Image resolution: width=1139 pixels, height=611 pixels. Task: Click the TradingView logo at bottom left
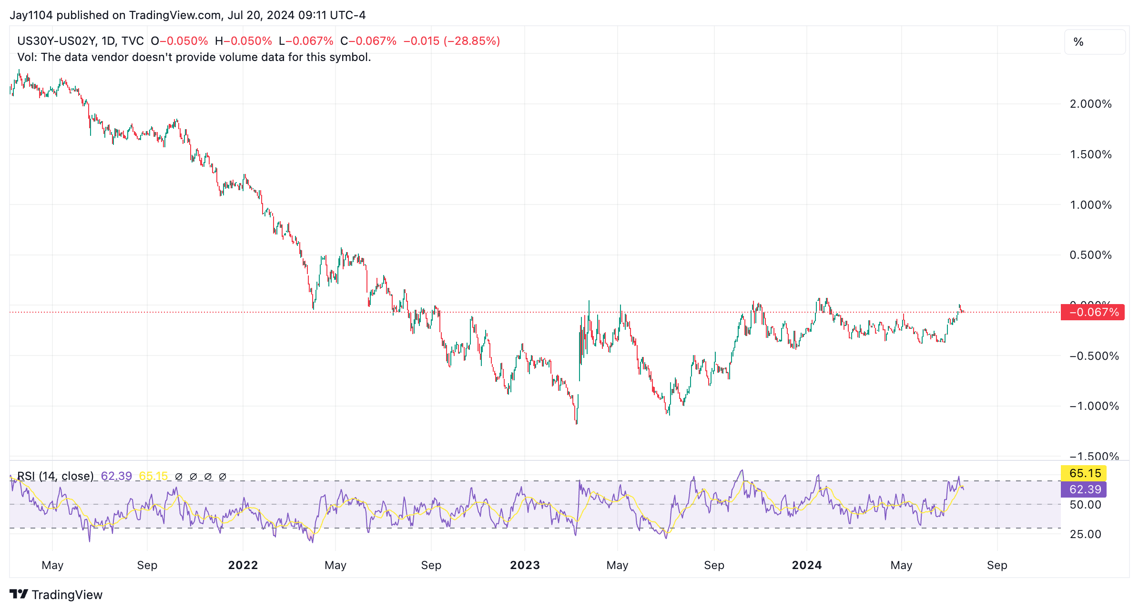(19, 594)
